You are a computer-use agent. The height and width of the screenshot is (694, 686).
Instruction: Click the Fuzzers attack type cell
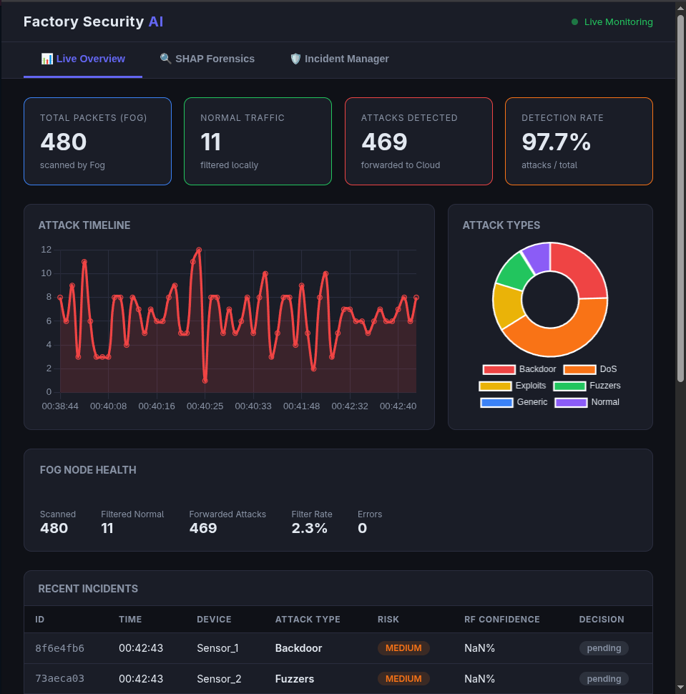(294, 678)
